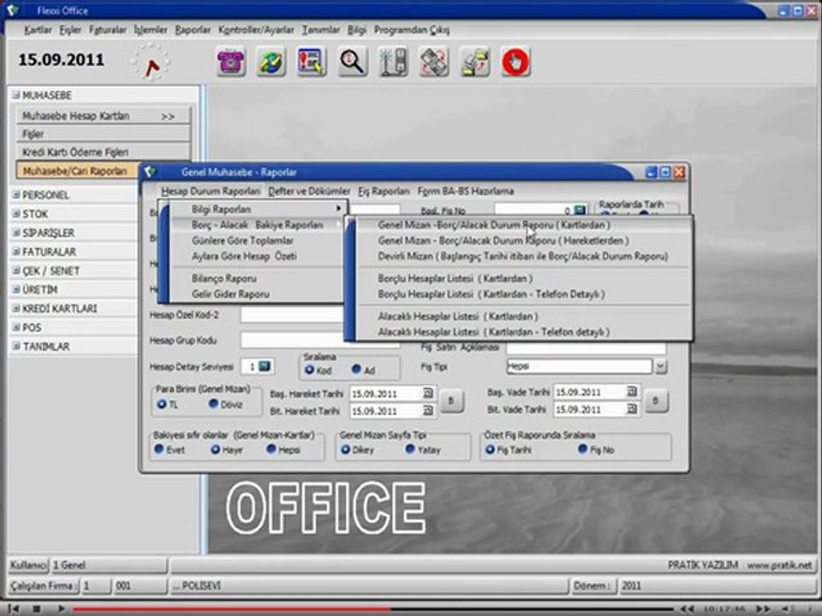822x616 pixels.
Task: Expand the FATURALAR sidebar section
Action: [x=16, y=252]
